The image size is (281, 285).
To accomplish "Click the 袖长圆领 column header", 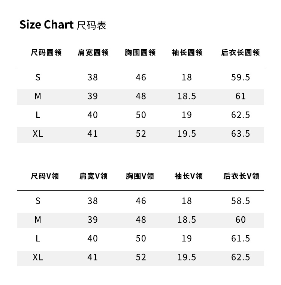I will pos(187,53).
